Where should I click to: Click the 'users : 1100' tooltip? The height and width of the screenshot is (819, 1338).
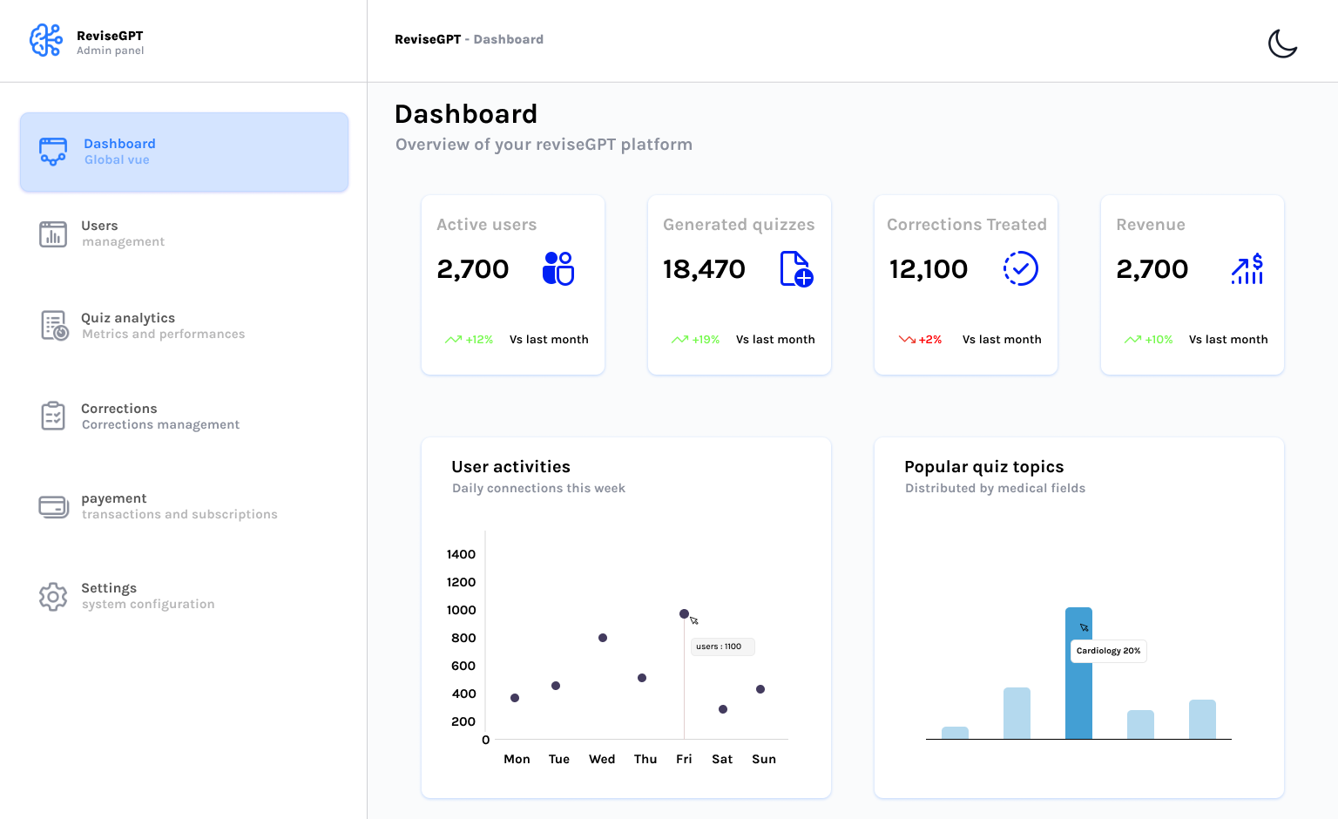pos(722,646)
